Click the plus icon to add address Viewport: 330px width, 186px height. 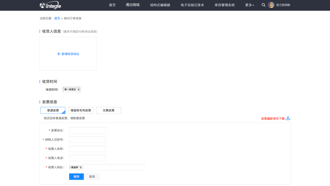coord(59,54)
